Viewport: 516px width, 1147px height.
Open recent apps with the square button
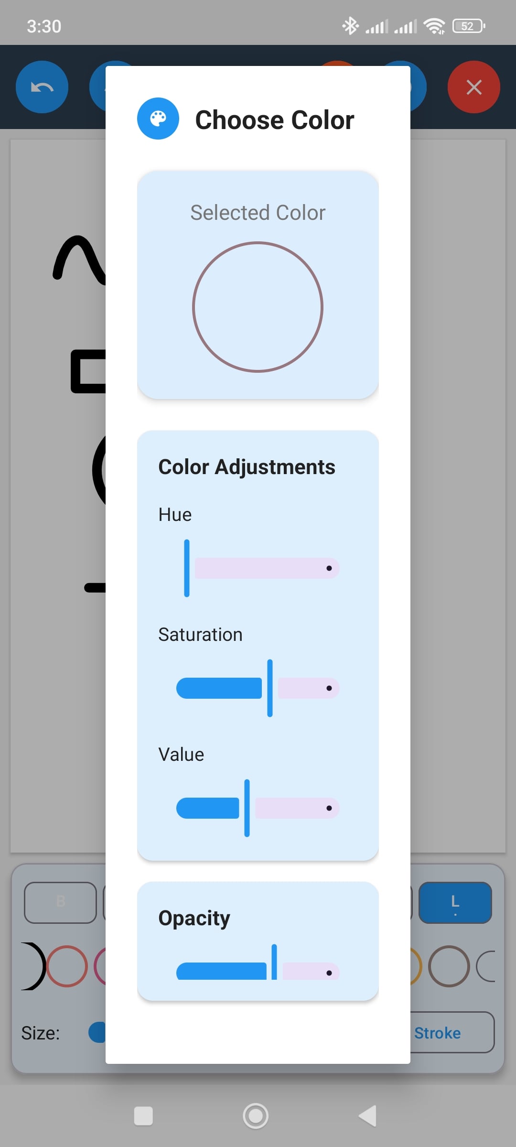pyautogui.click(x=143, y=1116)
